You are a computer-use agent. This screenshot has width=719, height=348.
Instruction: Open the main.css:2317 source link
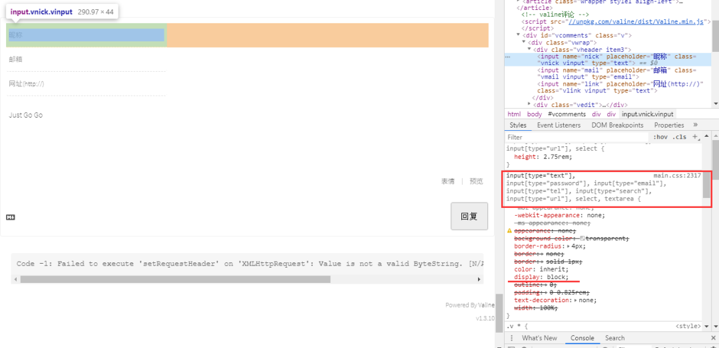(x=677, y=175)
